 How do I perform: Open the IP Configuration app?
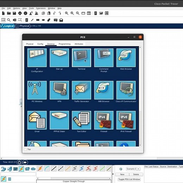tap(37, 58)
